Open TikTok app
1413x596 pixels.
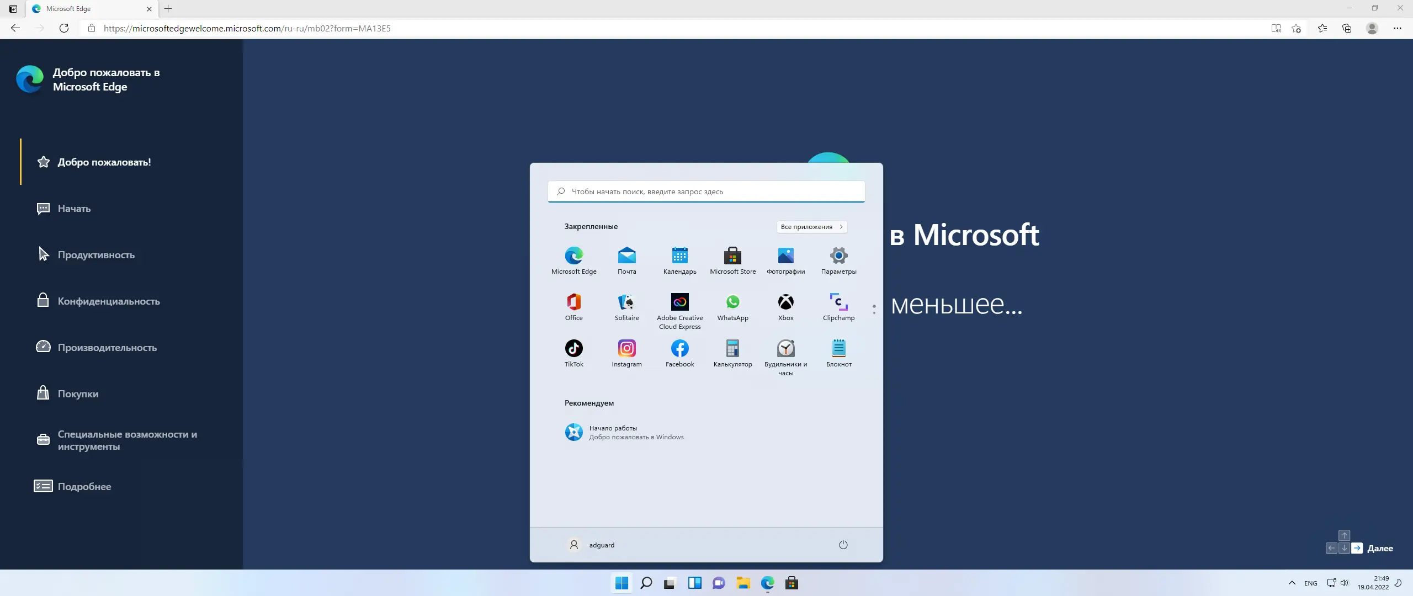pyautogui.click(x=573, y=349)
